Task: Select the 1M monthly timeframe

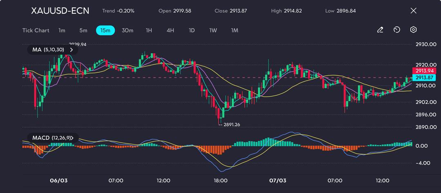Action: click(234, 31)
